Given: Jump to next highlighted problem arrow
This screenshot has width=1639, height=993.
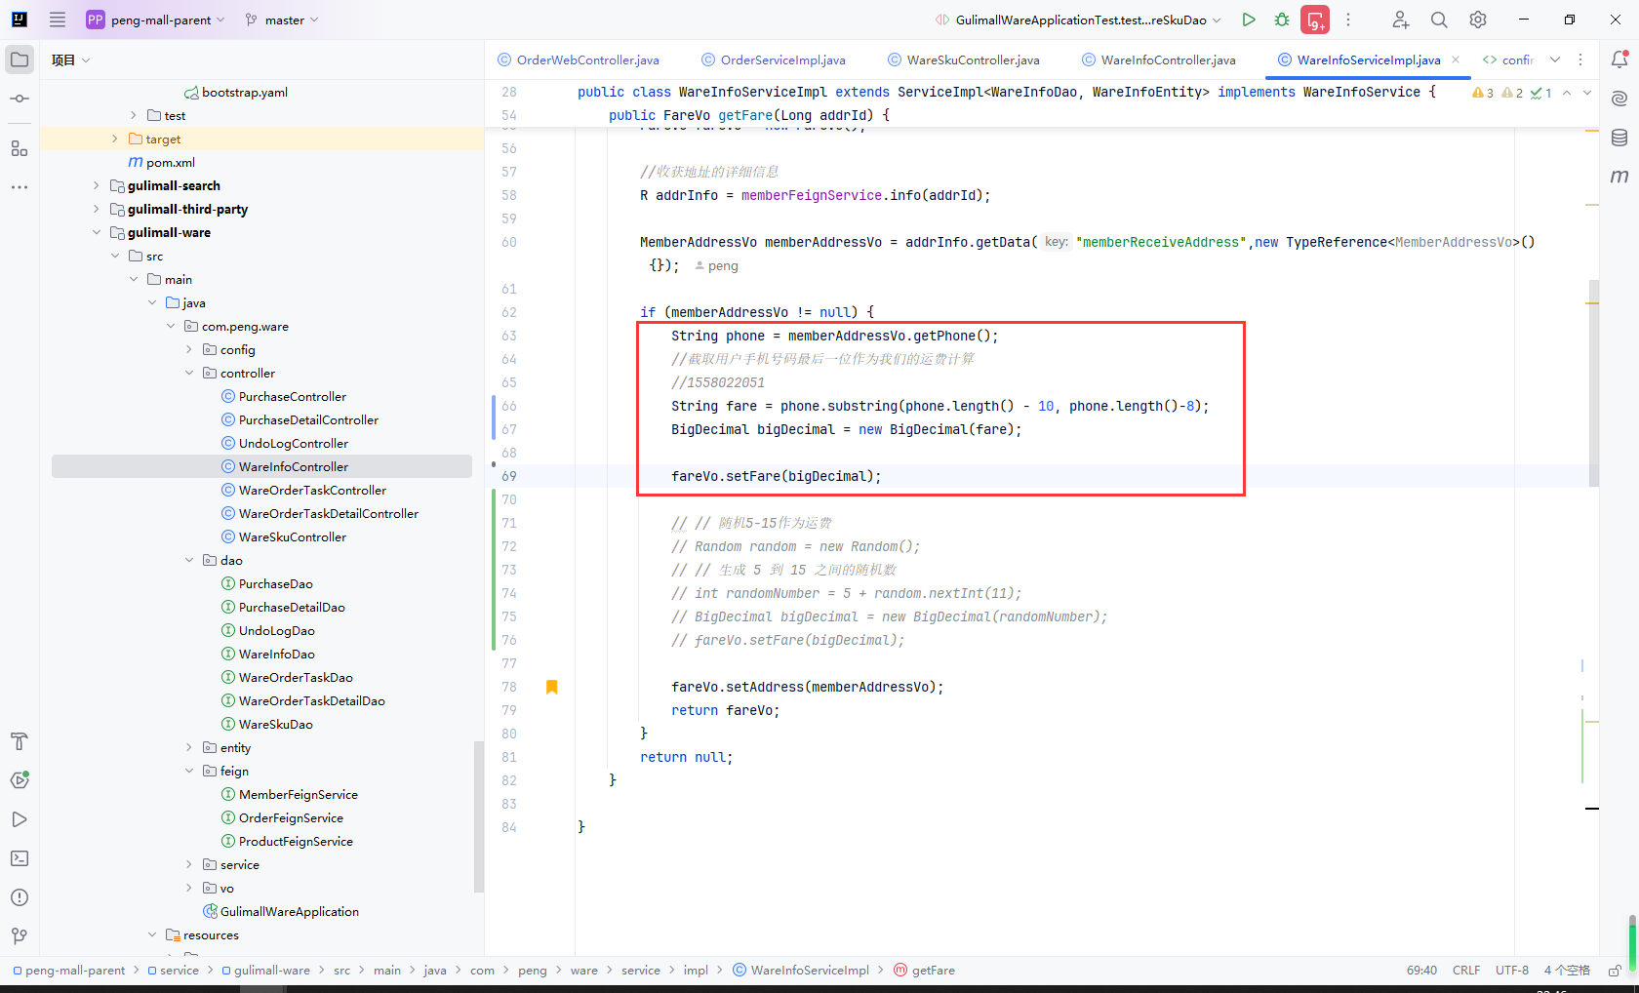Looking at the screenshot, I should pos(1587,93).
